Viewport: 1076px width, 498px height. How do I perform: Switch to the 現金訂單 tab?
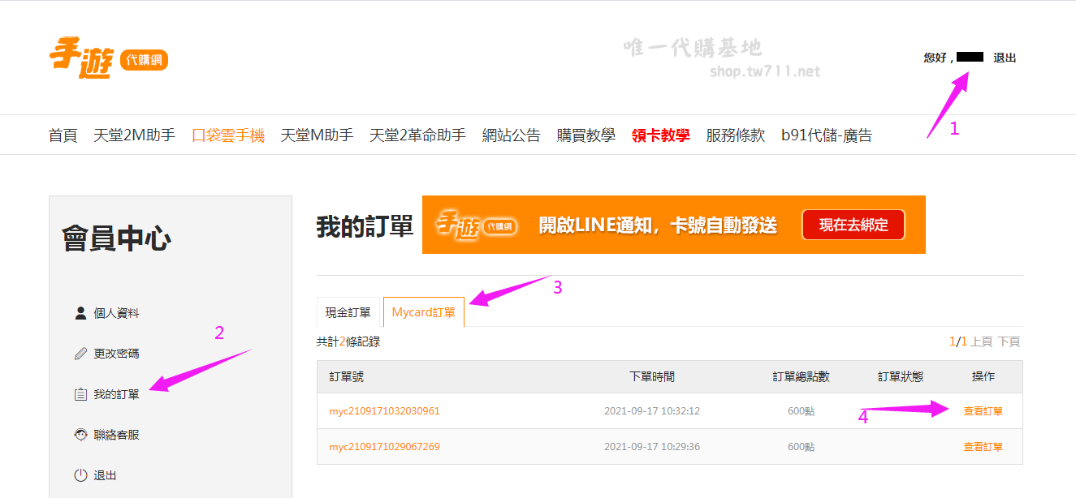(348, 312)
